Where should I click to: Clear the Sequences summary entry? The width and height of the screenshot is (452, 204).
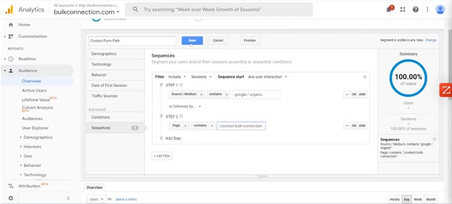pos(434,139)
